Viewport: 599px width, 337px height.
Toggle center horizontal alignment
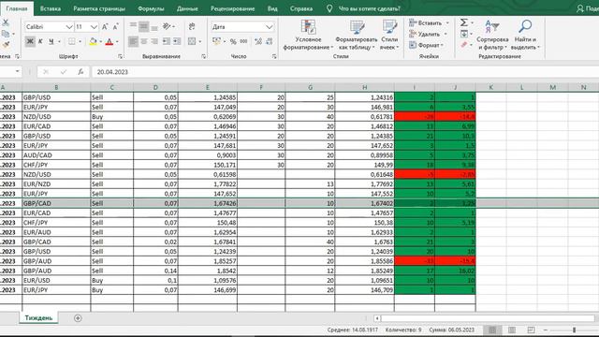143,41
